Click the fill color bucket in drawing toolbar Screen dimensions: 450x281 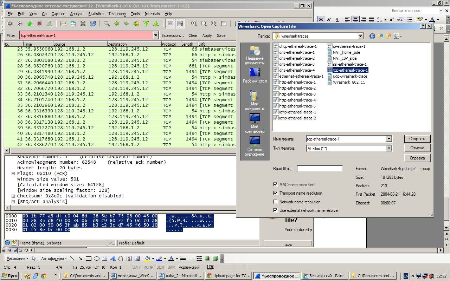click(148, 259)
